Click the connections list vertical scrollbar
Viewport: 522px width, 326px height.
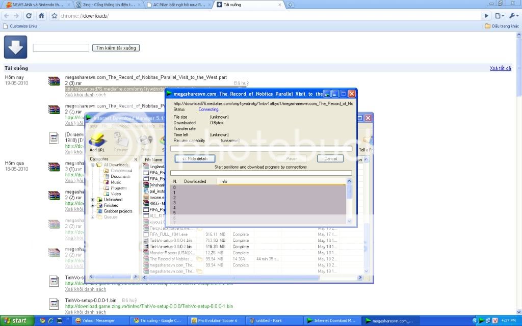tap(349, 201)
